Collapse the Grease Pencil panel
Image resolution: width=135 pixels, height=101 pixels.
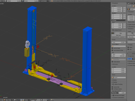pyautogui.click(x=112, y=30)
